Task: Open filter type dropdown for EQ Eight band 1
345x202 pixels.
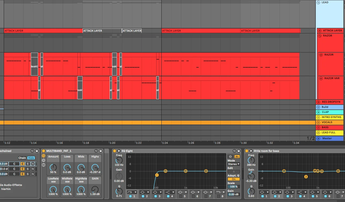Action: [x=132, y=192]
